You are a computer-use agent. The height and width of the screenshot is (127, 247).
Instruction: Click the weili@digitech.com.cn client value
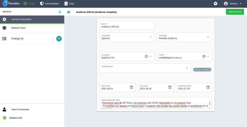(x=170, y=58)
